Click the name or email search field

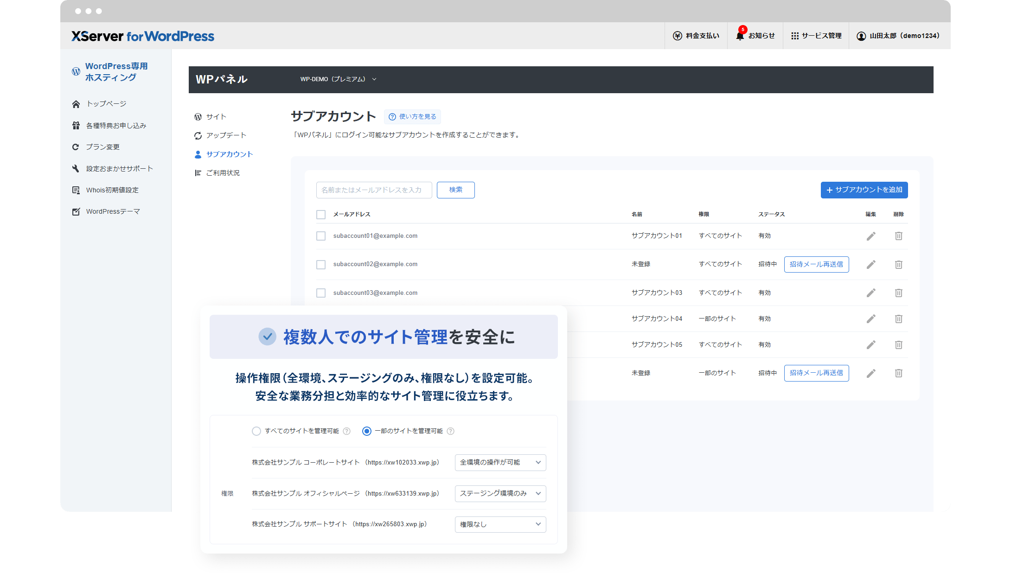(x=374, y=190)
